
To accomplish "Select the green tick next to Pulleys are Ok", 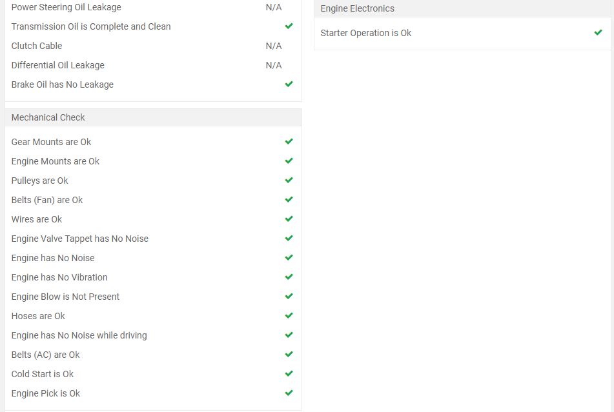I will pos(289,180).
